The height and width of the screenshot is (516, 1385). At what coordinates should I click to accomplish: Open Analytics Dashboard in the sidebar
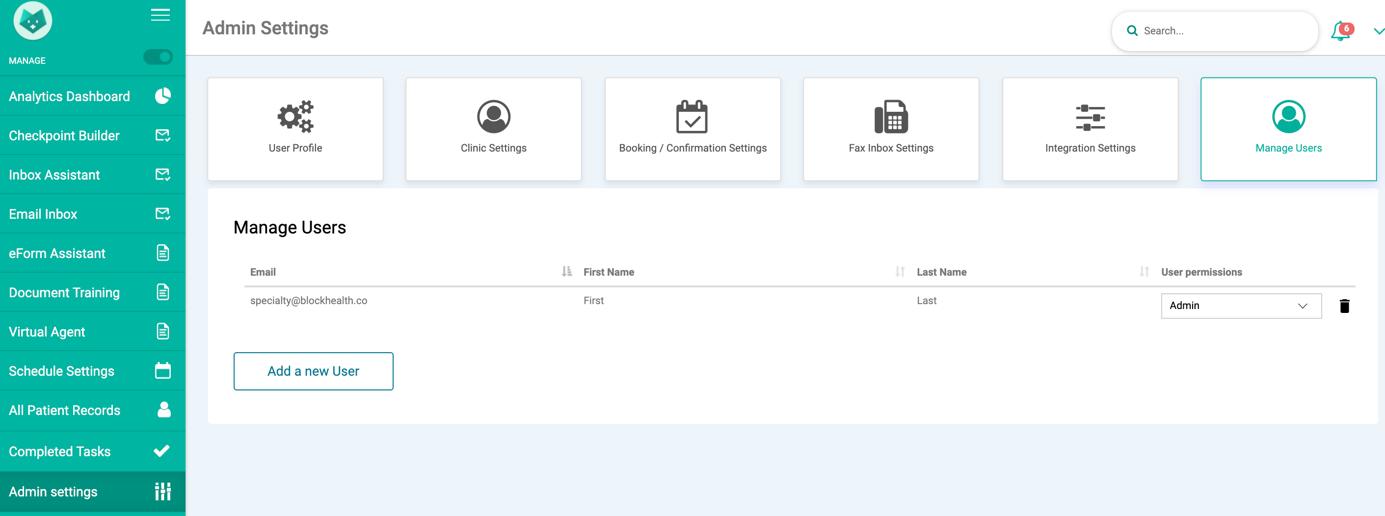(x=92, y=96)
